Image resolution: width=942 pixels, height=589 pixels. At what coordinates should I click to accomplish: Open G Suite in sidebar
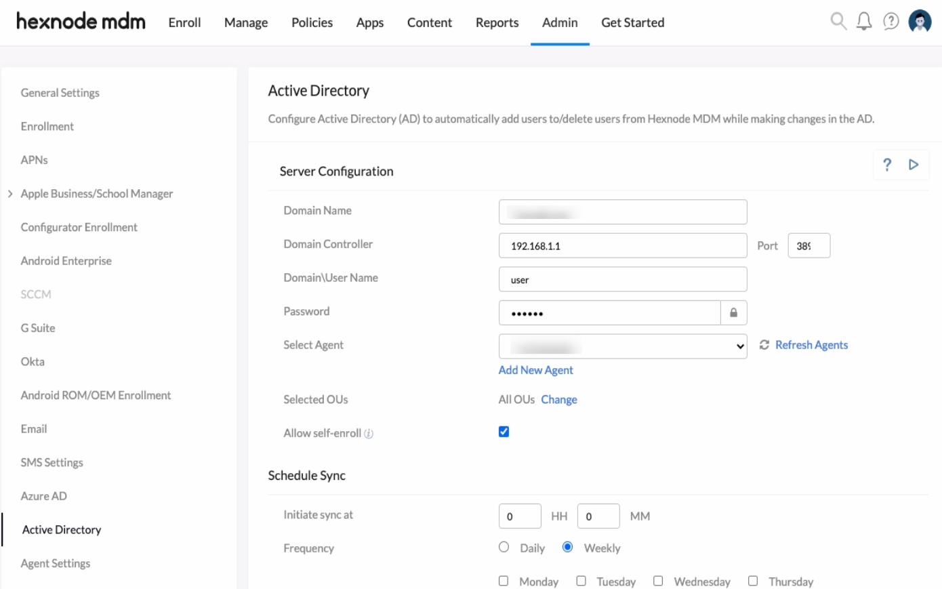[38, 328]
